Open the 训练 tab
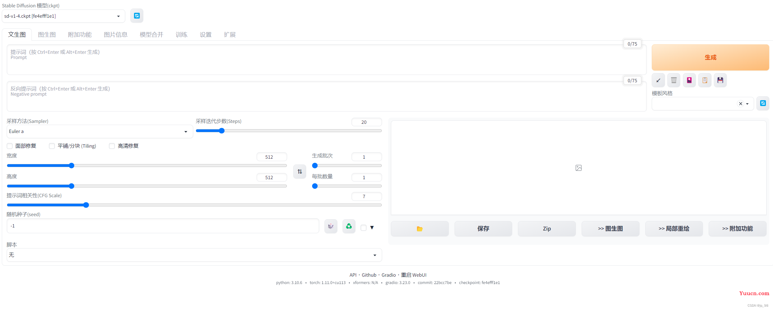The image size is (773, 310). [182, 35]
